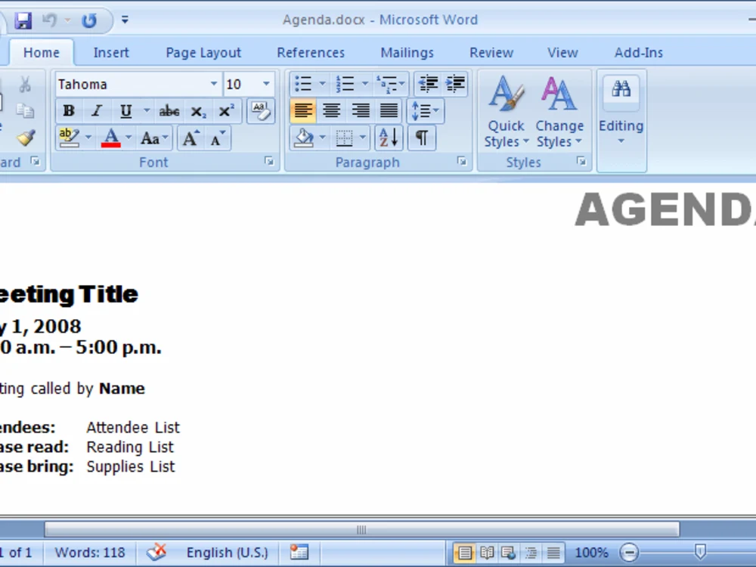Align text right
The image size is (756, 567).
[x=360, y=111]
